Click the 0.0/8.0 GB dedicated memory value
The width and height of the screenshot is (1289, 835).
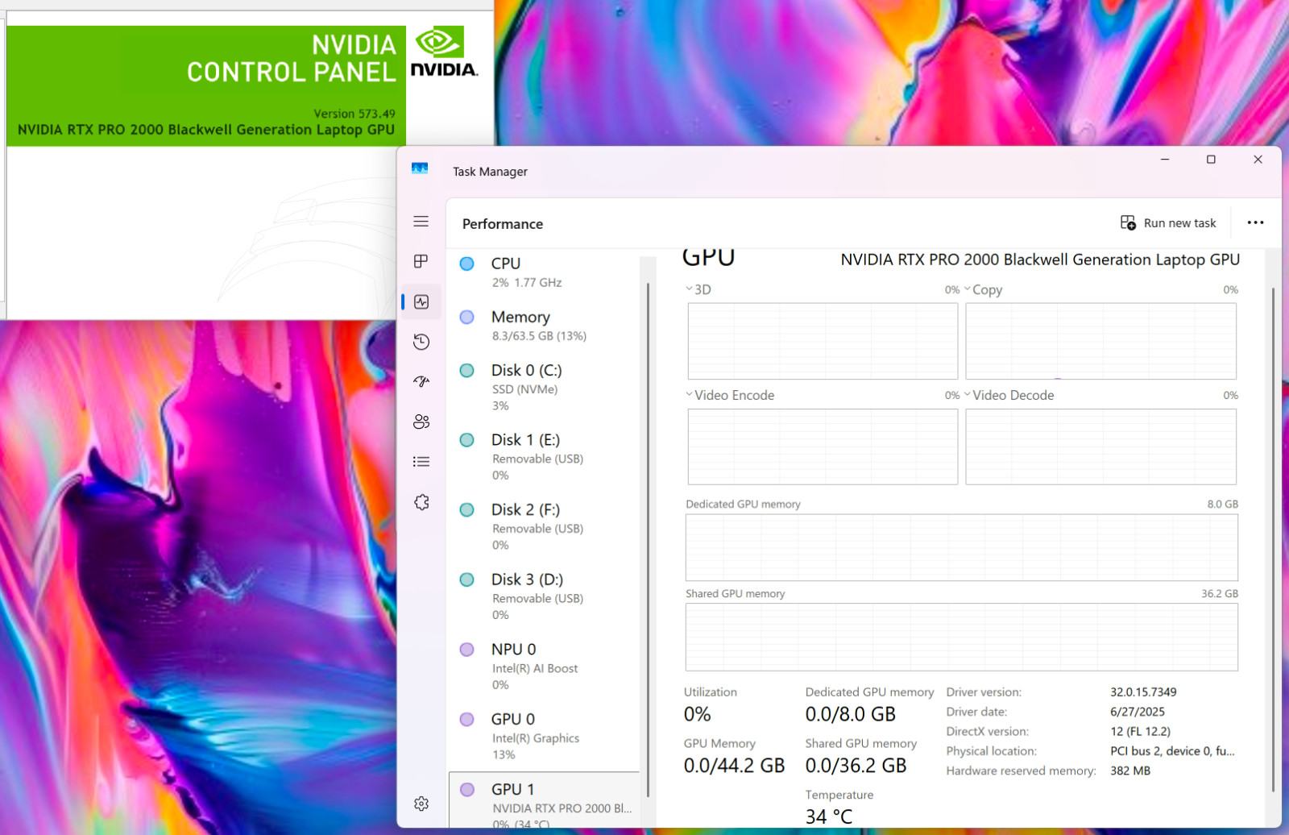pos(851,714)
